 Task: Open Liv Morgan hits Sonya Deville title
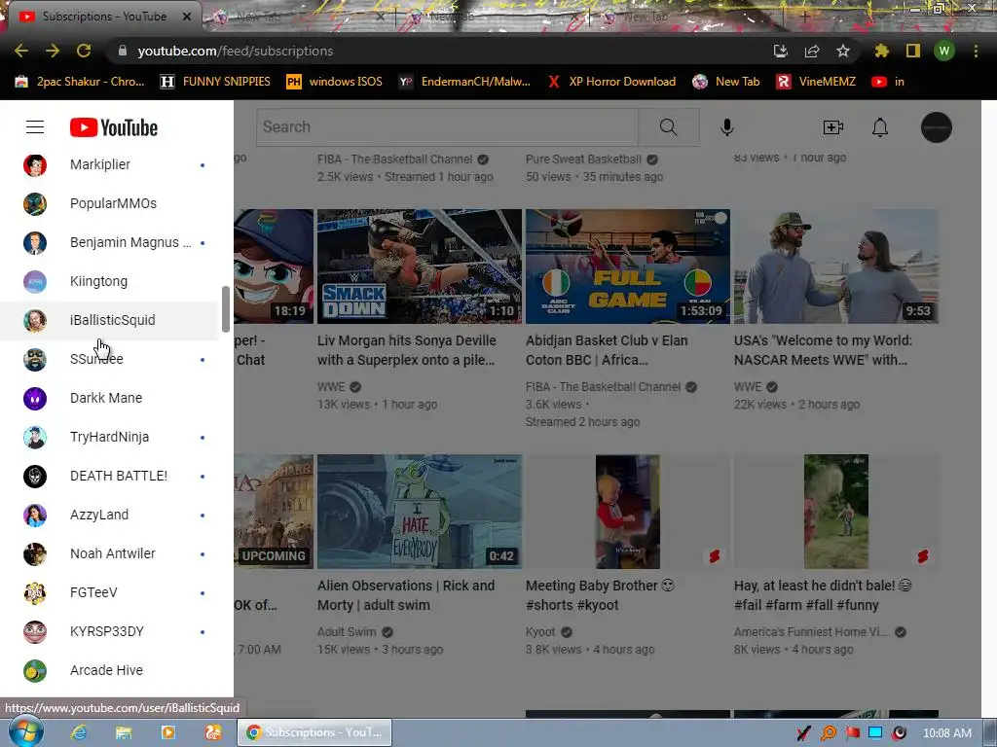pyautogui.click(x=407, y=350)
